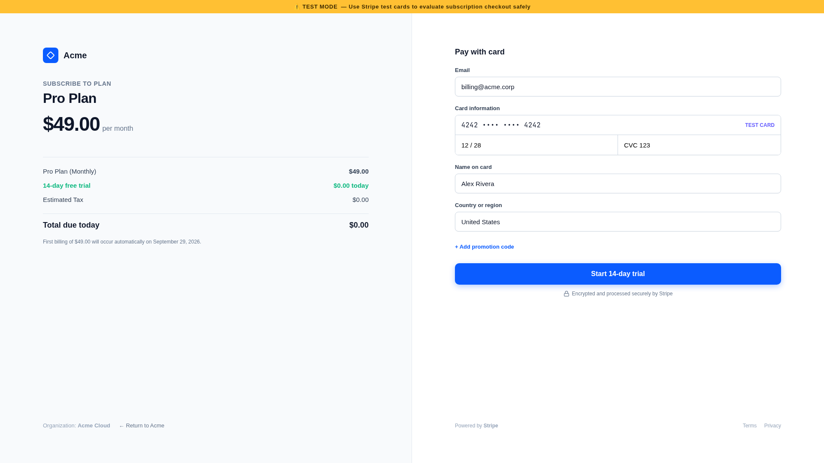Click the Name on card field
This screenshot has width=824, height=463.
pos(618,183)
